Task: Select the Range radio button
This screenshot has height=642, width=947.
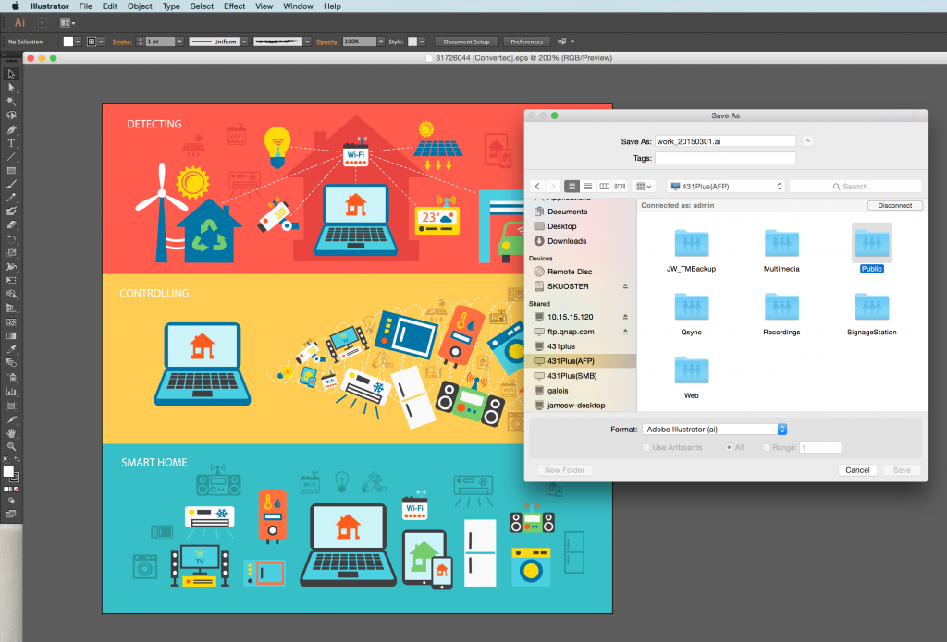Action: 767,447
